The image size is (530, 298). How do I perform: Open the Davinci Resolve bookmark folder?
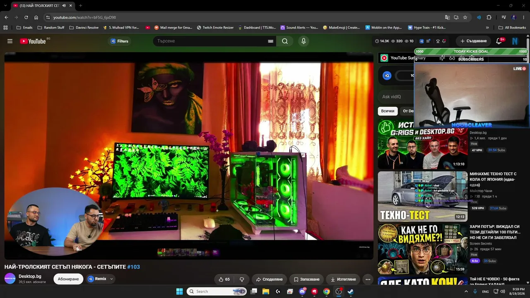point(84,28)
